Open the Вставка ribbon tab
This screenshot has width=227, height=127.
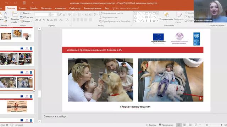(x=22, y=8)
